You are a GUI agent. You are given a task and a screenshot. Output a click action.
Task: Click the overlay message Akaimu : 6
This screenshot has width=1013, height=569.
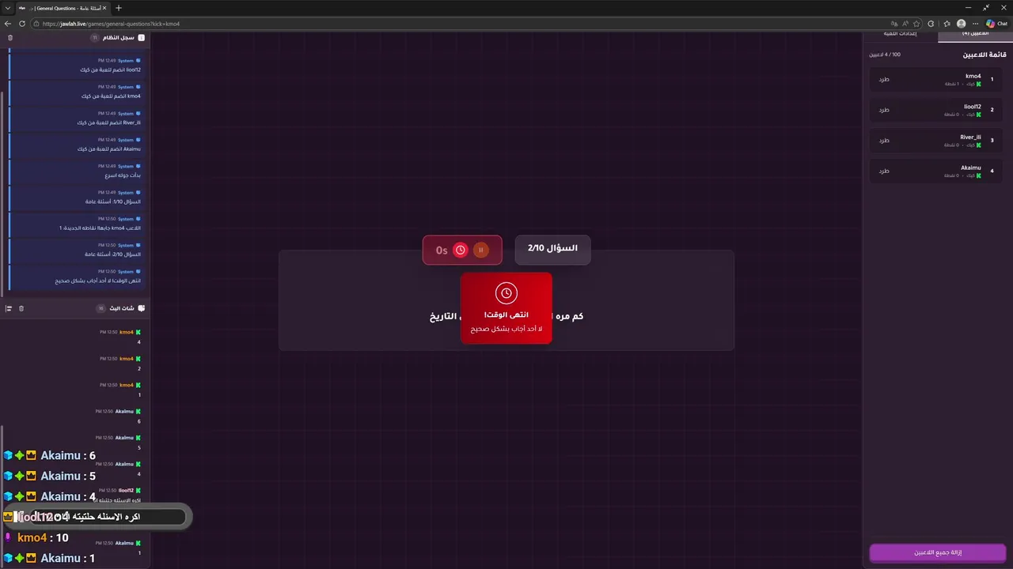[49, 455]
